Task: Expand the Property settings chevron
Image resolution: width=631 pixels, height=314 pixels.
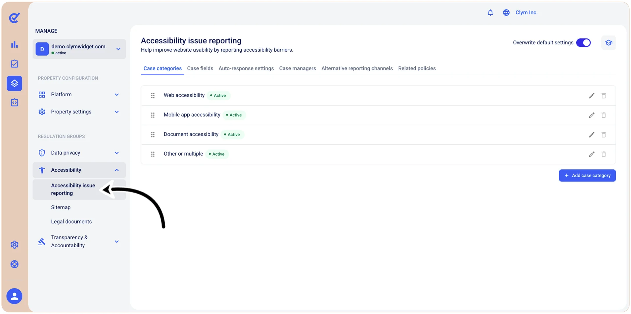Action: point(117,112)
